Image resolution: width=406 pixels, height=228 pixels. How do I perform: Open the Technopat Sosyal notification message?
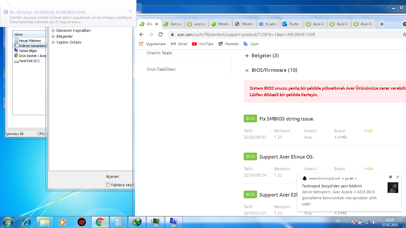pos(339,195)
